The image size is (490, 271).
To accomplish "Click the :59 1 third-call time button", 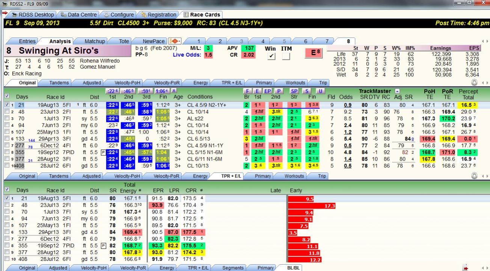I will click(145, 91).
